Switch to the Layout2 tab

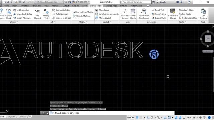pos(22,117)
